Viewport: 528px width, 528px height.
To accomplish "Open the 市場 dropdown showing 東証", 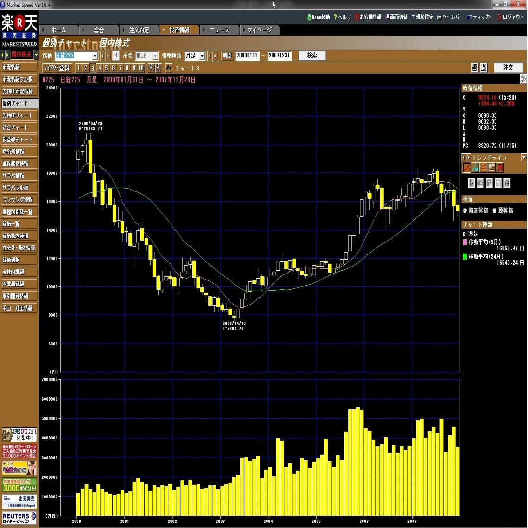I will [x=146, y=56].
